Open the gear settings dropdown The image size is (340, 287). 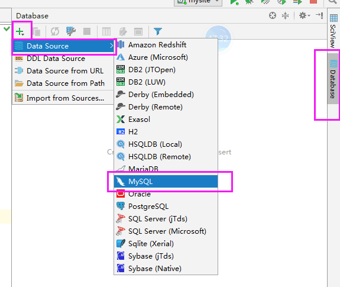pos(305,15)
